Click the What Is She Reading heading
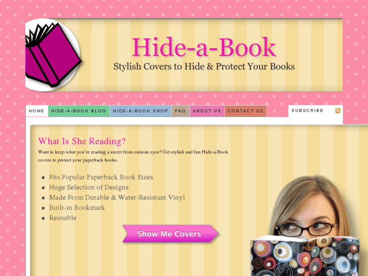The width and height of the screenshot is (368, 276). coord(82,141)
